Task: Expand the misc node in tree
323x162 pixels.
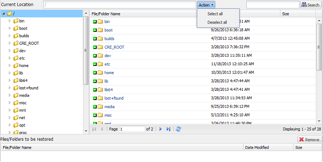Action: [10, 103]
